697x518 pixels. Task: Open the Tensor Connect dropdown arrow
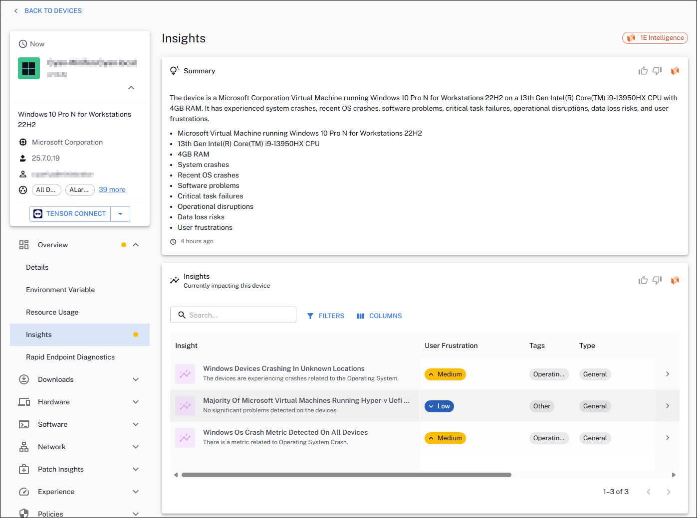(120, 214)
